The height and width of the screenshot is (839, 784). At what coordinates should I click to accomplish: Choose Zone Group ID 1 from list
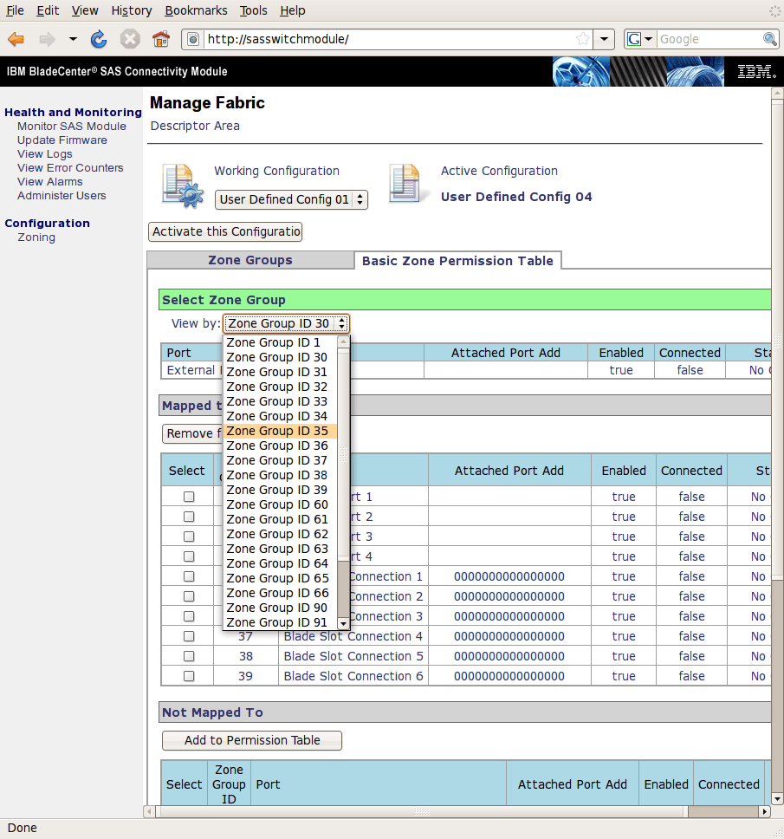click(282, 342)
